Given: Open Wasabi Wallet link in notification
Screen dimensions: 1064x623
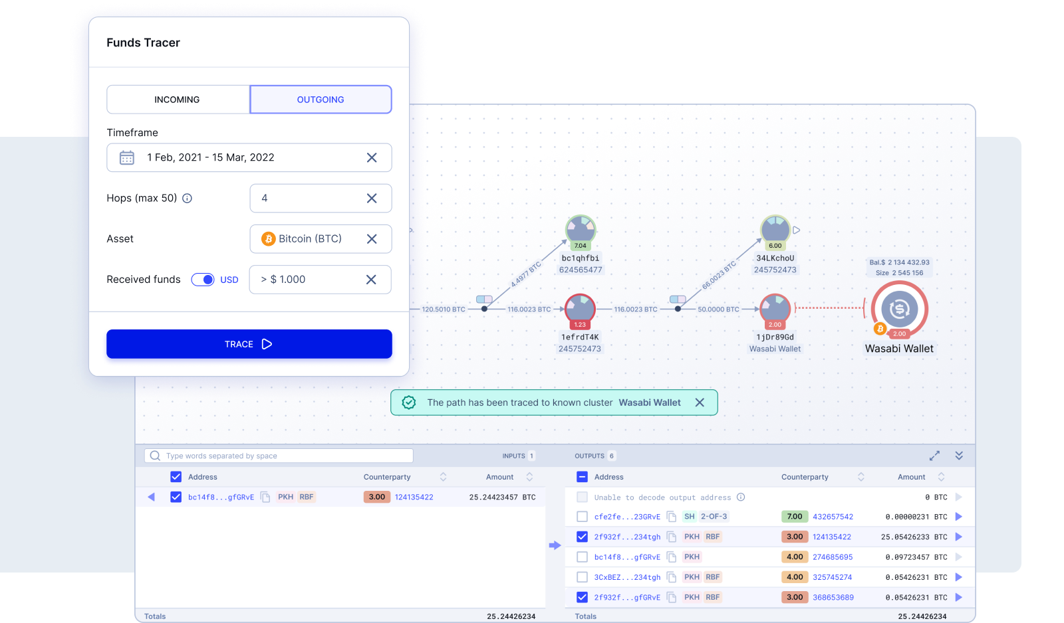Looking at the screenshot, I should coord(650,402).
